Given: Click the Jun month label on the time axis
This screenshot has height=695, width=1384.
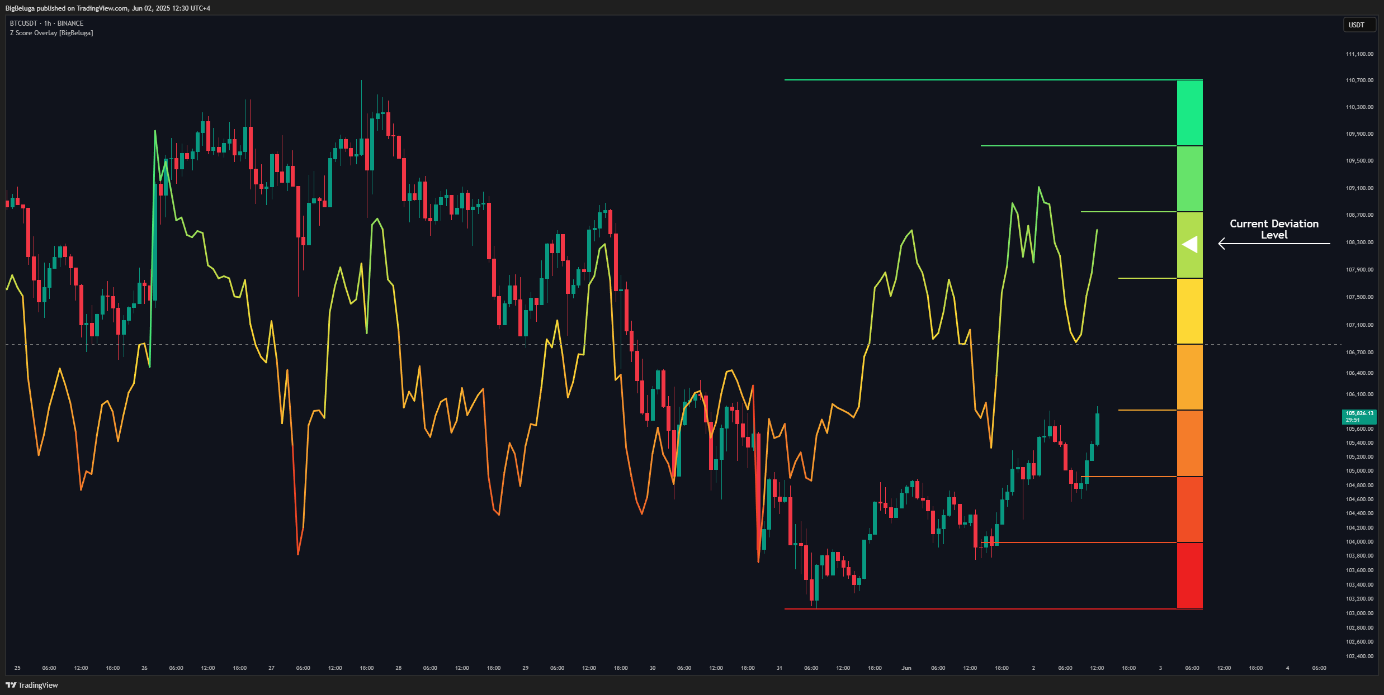Looking at the screenshot, I should [906, 668].
